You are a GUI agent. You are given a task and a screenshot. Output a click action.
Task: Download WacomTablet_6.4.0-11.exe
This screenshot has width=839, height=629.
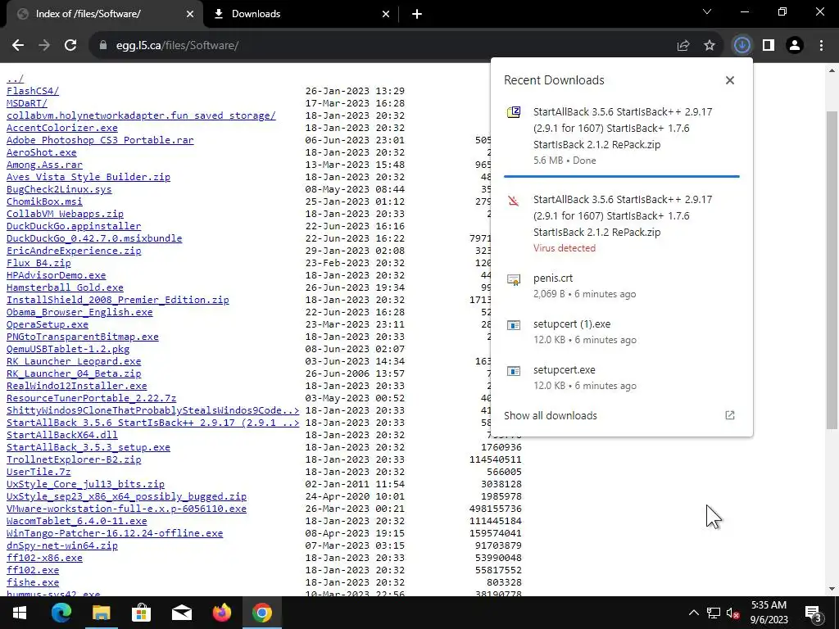pos(76,522)
